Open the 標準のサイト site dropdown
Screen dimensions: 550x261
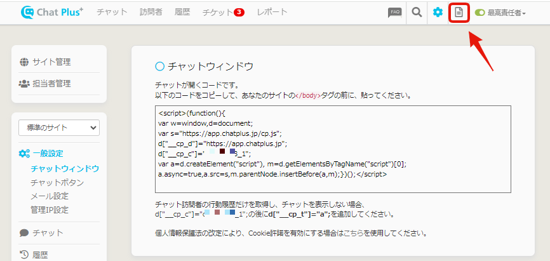point(59,128)
